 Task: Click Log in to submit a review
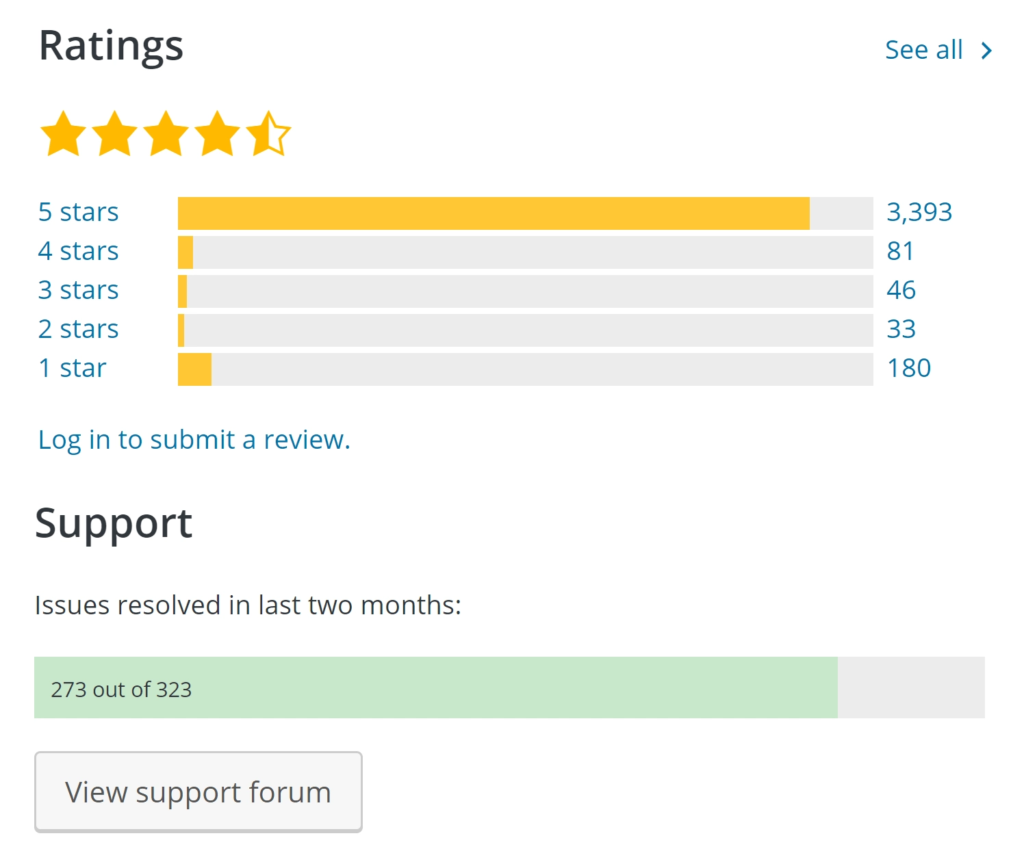[194, 439]
